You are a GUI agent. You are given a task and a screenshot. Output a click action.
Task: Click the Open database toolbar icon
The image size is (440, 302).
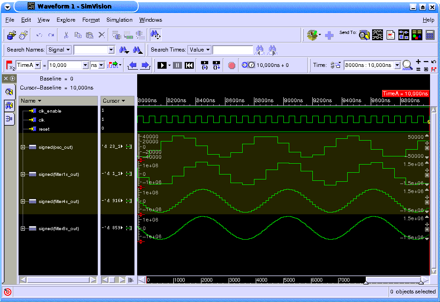point(12,35)
